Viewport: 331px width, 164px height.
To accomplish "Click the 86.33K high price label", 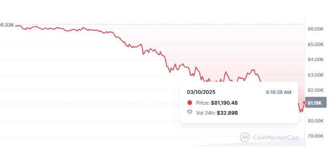I will click(x=7, y=25).
